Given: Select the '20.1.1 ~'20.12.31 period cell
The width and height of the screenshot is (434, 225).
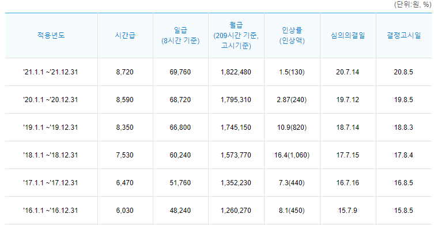Looking at the screenshot, I should tap(51, 100).
